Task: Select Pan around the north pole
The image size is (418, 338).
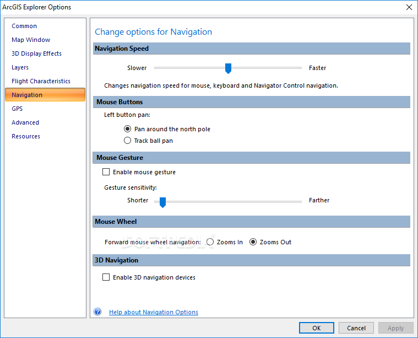Action: click(127, 129)
